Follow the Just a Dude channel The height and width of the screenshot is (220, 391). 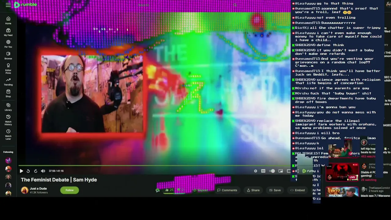click(69, 190)
